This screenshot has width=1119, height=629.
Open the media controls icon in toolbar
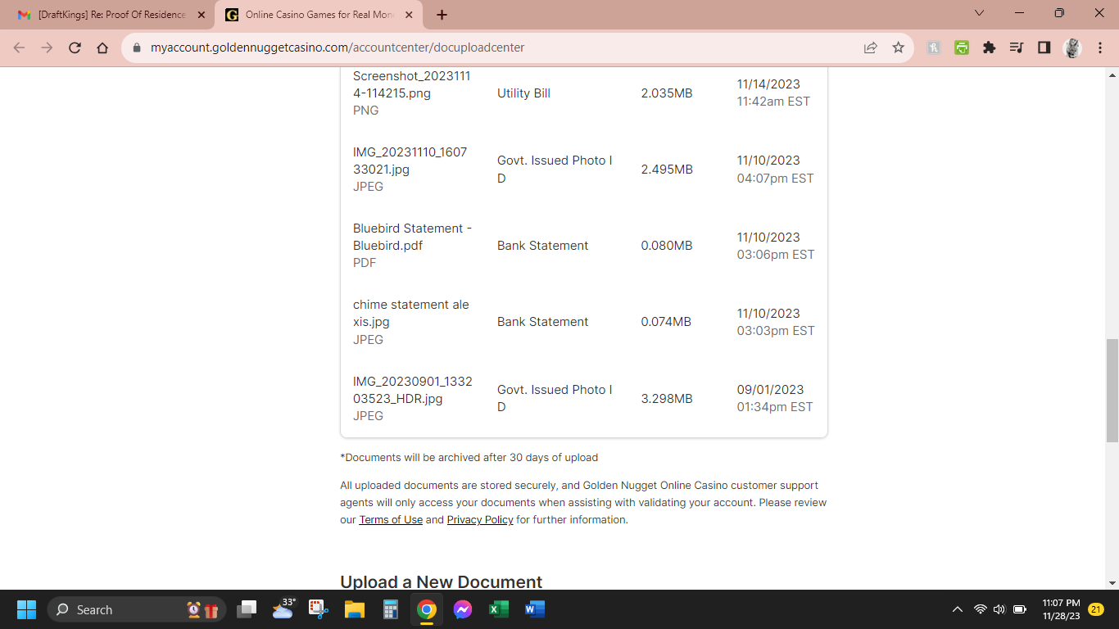tap(1017, 48)
